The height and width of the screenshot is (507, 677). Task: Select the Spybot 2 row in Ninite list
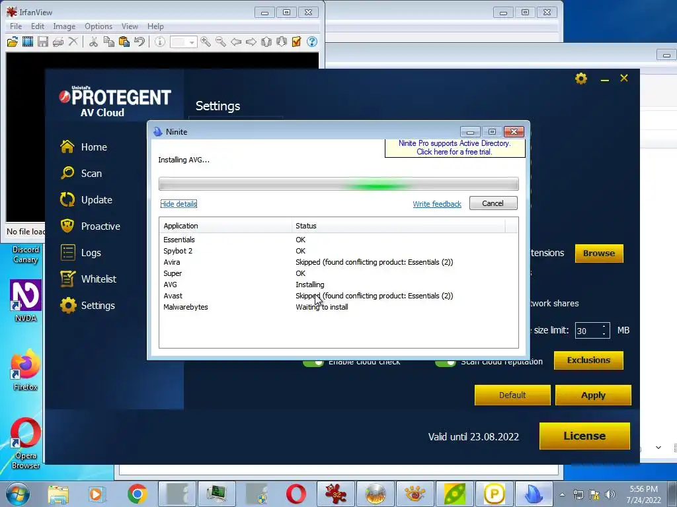point(338,251)
